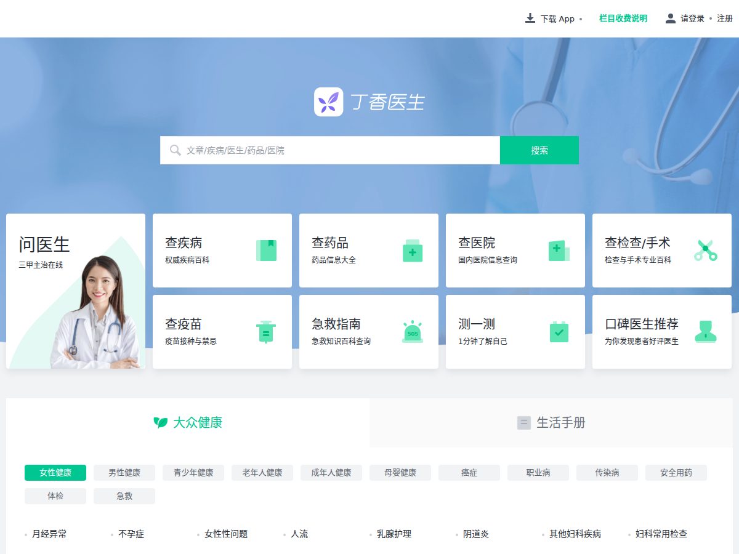739x554 pixels.
Task: Select the 老年人健康 category
Action: tap(262, 473)
